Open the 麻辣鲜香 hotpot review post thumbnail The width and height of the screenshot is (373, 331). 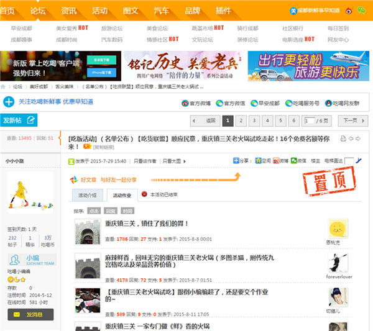tap(88, 266)
